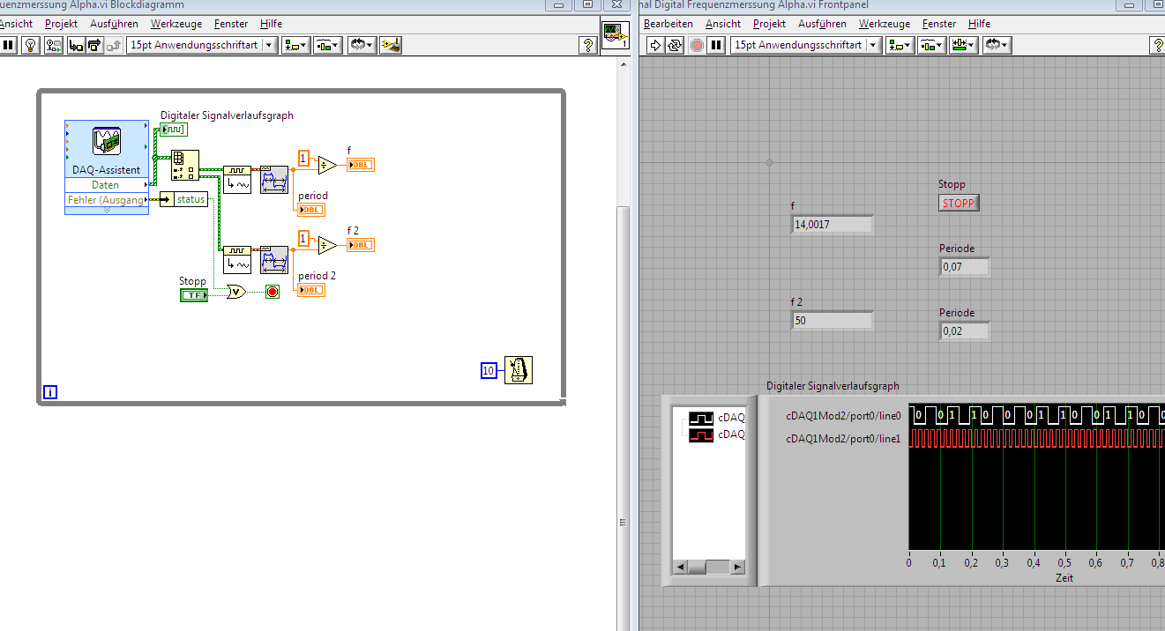Open Werkzeuge menu in Blockdiagramm window
The height and width of the screenshot is (631, 1165).
tap(176, 24)
